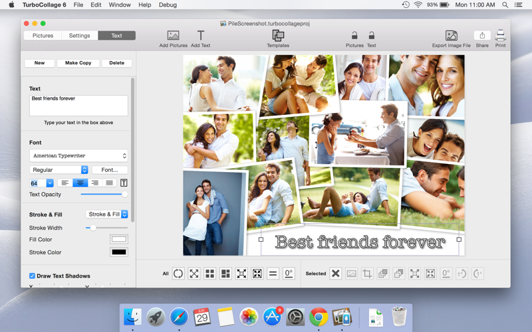The height and width of the screenshot is (332, 532).
Task: Click the shuffle all pictures icon
Action: click(x=178, y=274)
